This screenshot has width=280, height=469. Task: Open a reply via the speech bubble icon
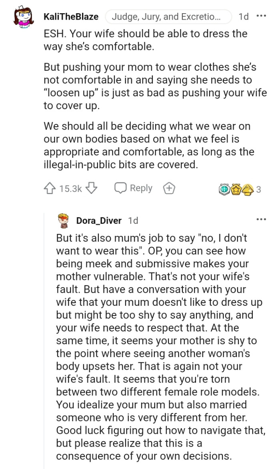click(121, 188)
